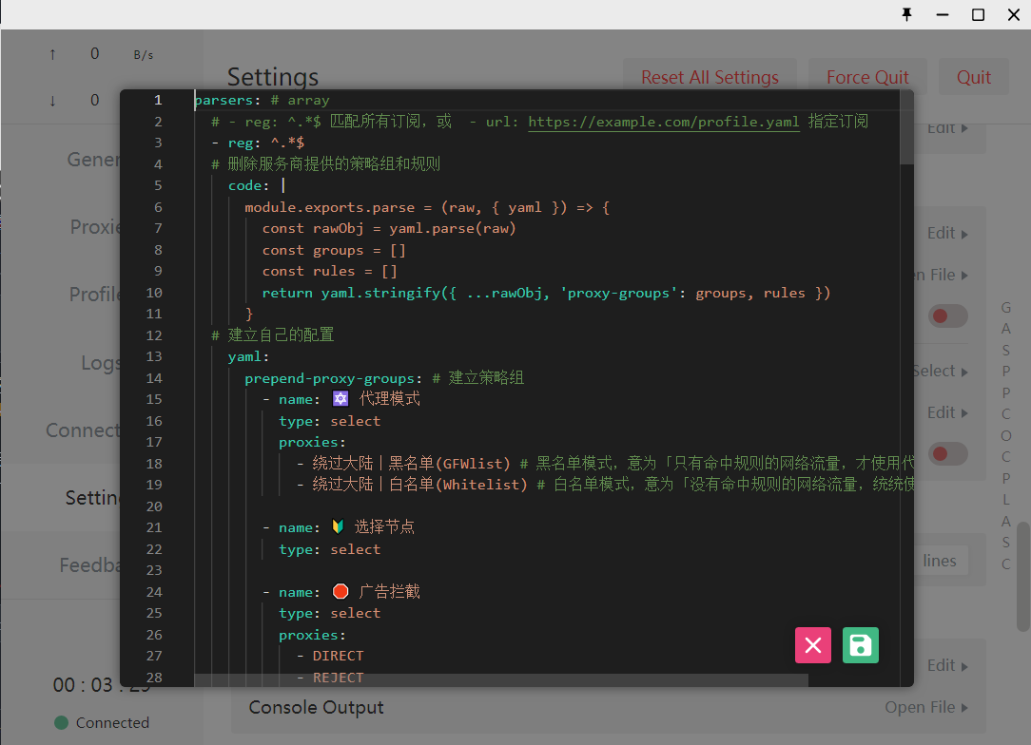Select Settings sidebar tab

(92, 498)
